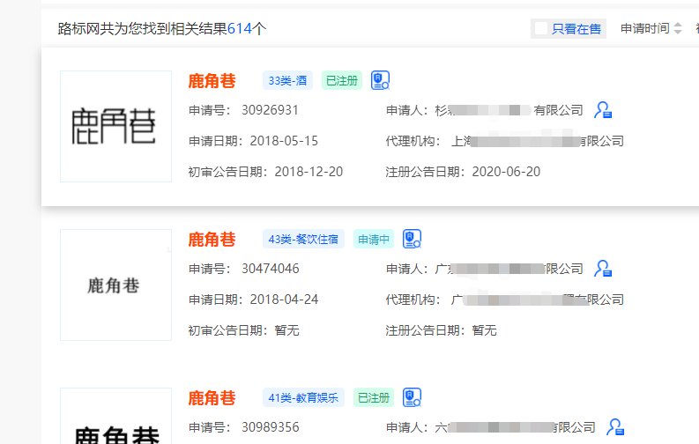Click application number 30474046
This screenshot has width=699, height=444.
(x=270, y=269)
